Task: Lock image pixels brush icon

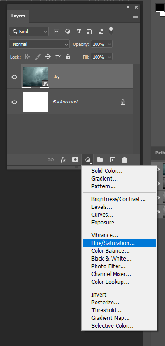Action: tap(38, 57)
